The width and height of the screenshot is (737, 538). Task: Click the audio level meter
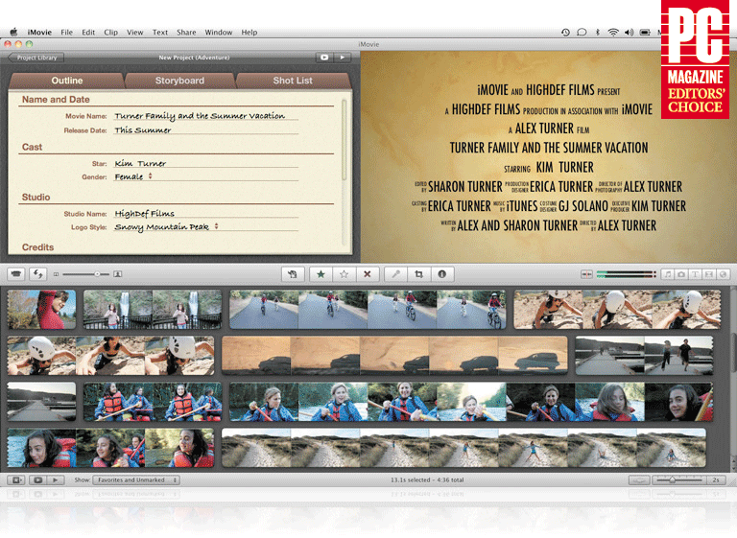coord(626,274)
